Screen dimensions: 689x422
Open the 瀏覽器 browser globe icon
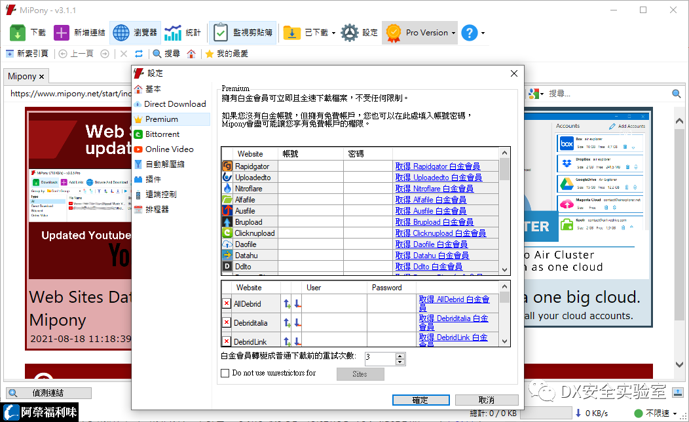pyautogui.click(x=121, y=33)
